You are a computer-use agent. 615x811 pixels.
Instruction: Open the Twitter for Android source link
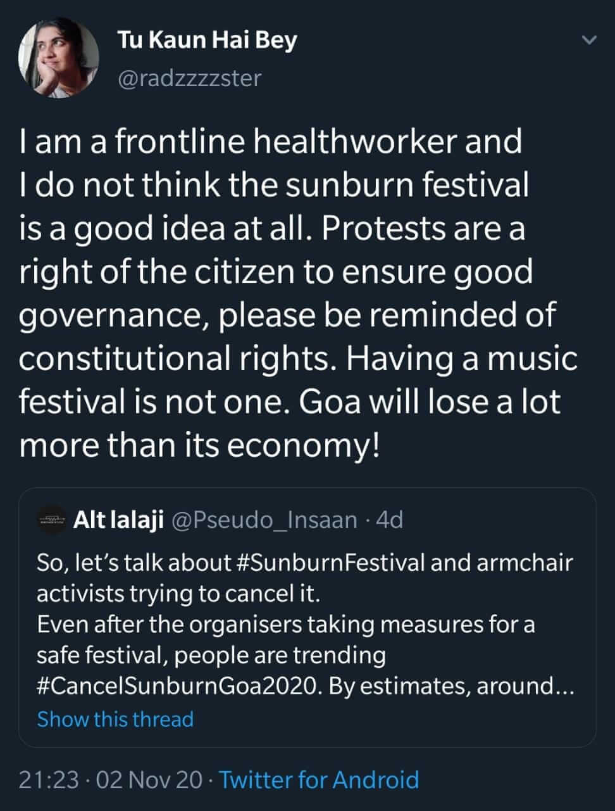(319, 779)
